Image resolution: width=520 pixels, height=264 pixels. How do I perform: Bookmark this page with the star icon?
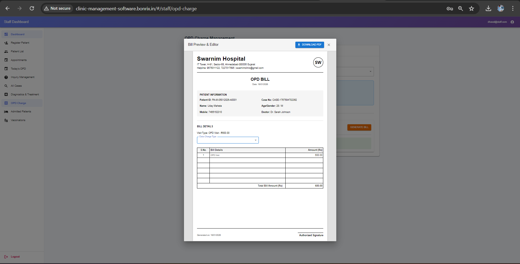click(471, 8)
